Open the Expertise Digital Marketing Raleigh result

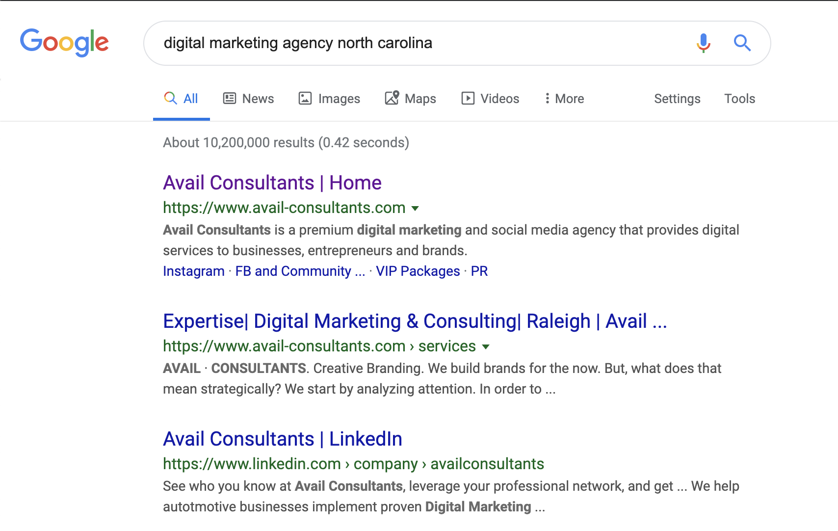(x=415, y=321)
